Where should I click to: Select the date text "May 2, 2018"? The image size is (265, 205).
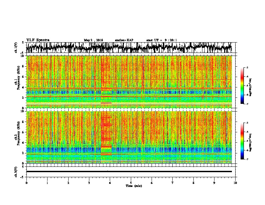[93, 40]
